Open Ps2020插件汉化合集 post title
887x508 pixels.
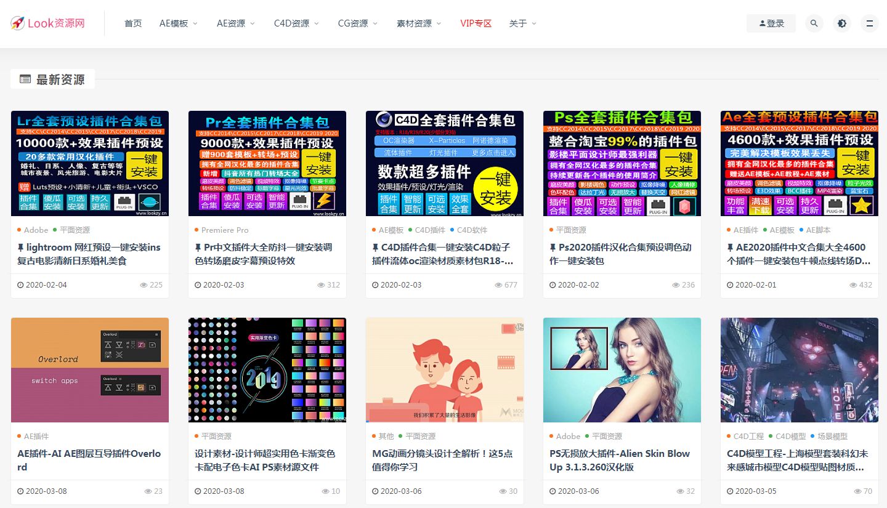click(620, 254)
